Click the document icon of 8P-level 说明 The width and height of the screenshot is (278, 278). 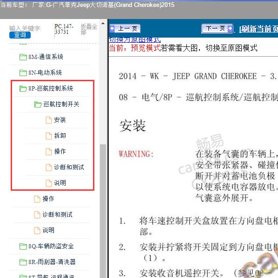[x=37, y=230]
